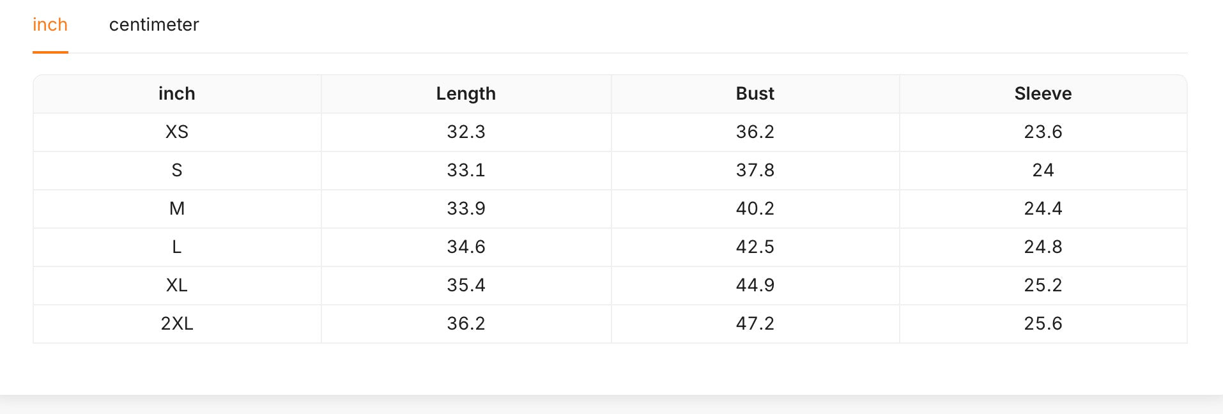Click the XS length value 32.3
The width and height of the screenshot is (1223, 414).
point(466,132)
